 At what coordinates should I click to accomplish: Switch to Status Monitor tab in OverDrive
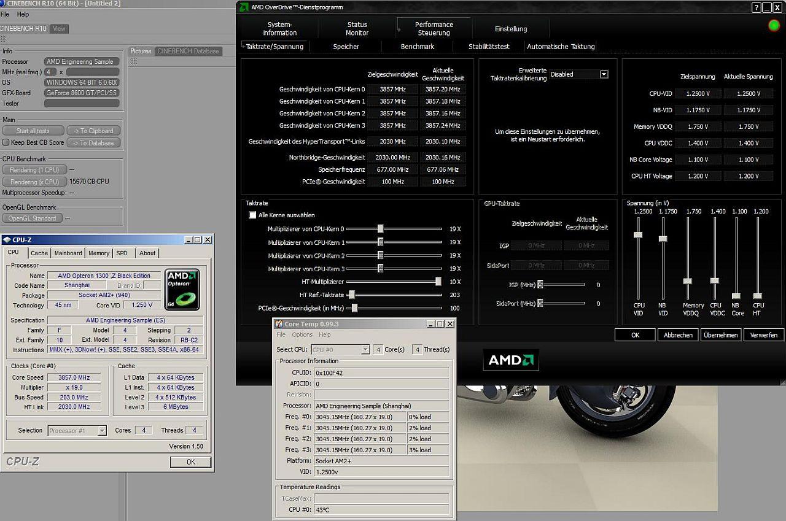tap(357, 29)
